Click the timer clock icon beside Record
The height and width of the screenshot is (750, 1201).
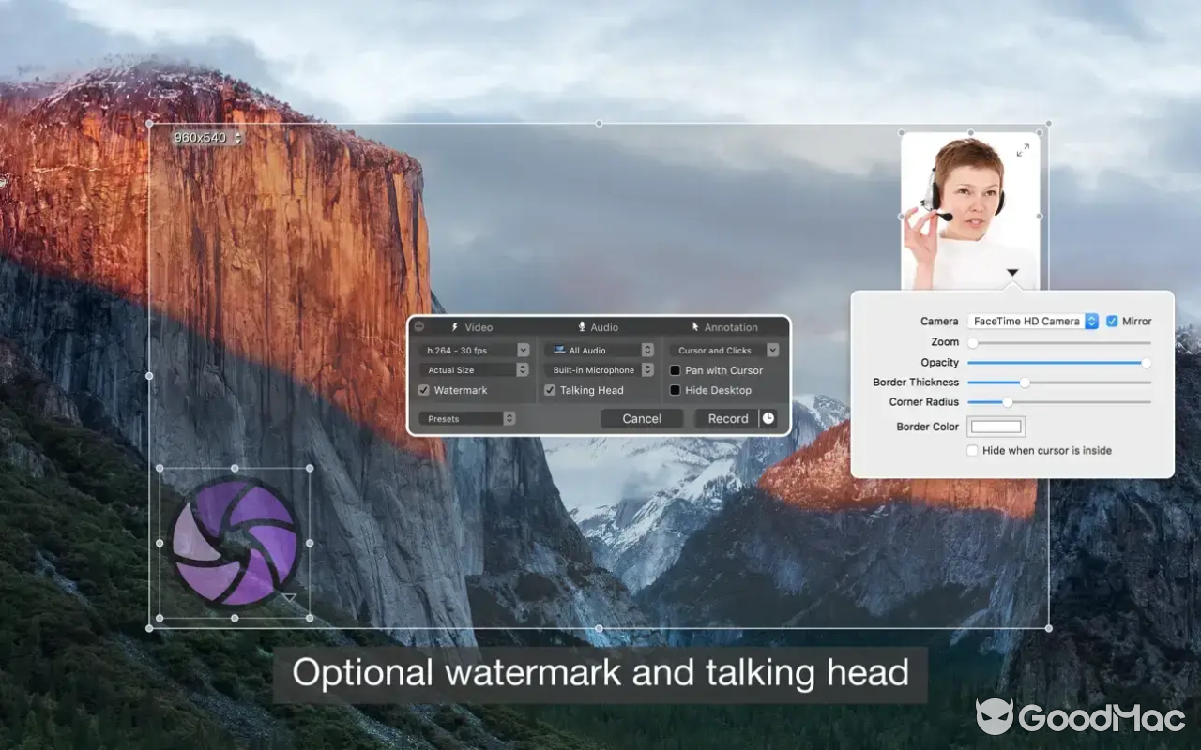click(x=770, y=418)
